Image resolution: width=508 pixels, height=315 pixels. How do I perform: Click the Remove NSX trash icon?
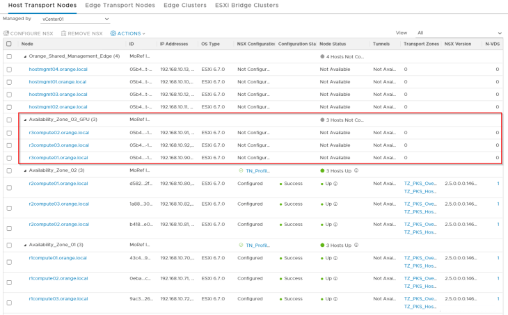click(65, 33)
